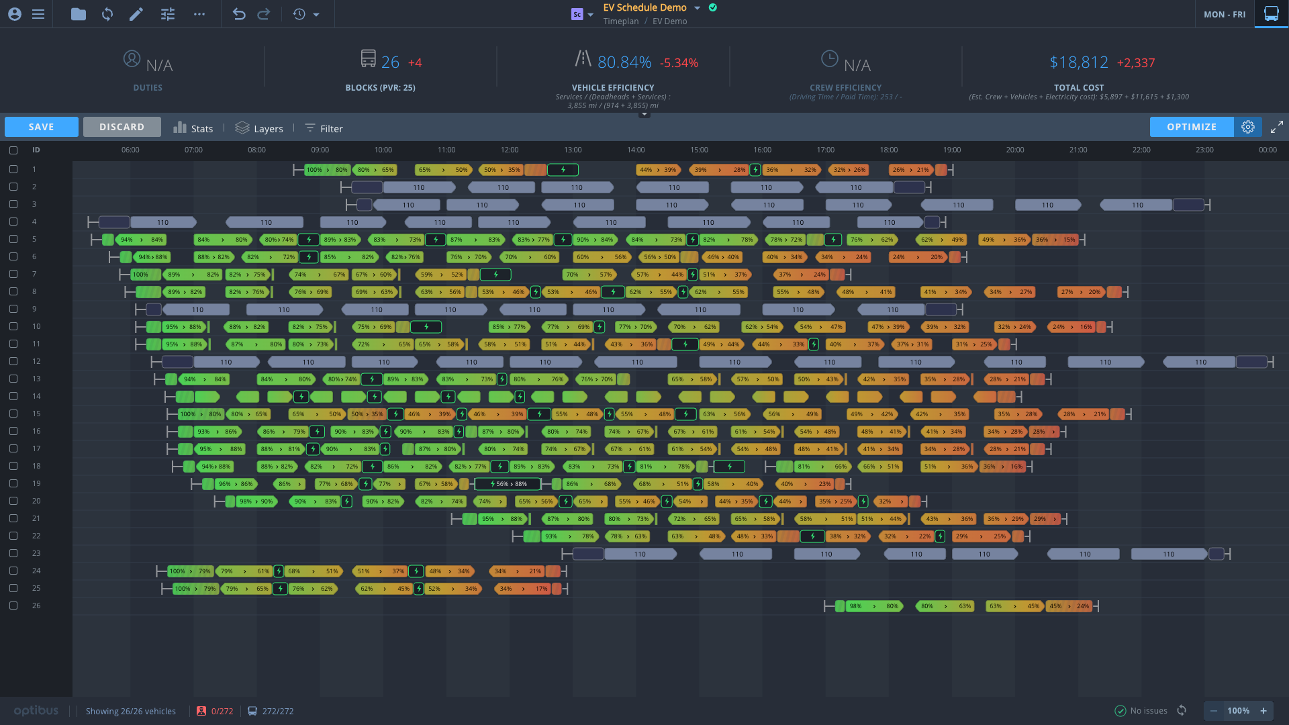This screenshot has height=725, width=1289.
Task: Click the undo arrow icon
Action: (x=239, y=14)
